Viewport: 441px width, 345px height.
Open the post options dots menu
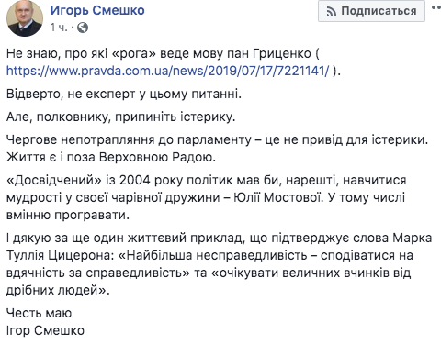pyautogui.click(x=436, y=7)
